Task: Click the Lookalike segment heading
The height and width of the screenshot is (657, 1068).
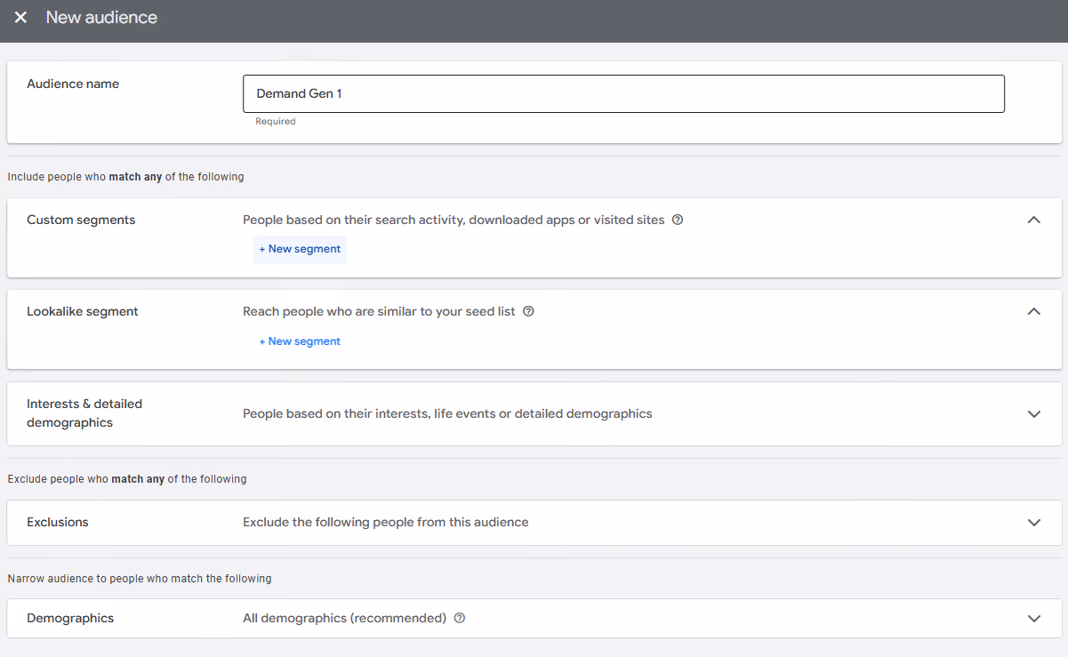Action: (83, 311)
